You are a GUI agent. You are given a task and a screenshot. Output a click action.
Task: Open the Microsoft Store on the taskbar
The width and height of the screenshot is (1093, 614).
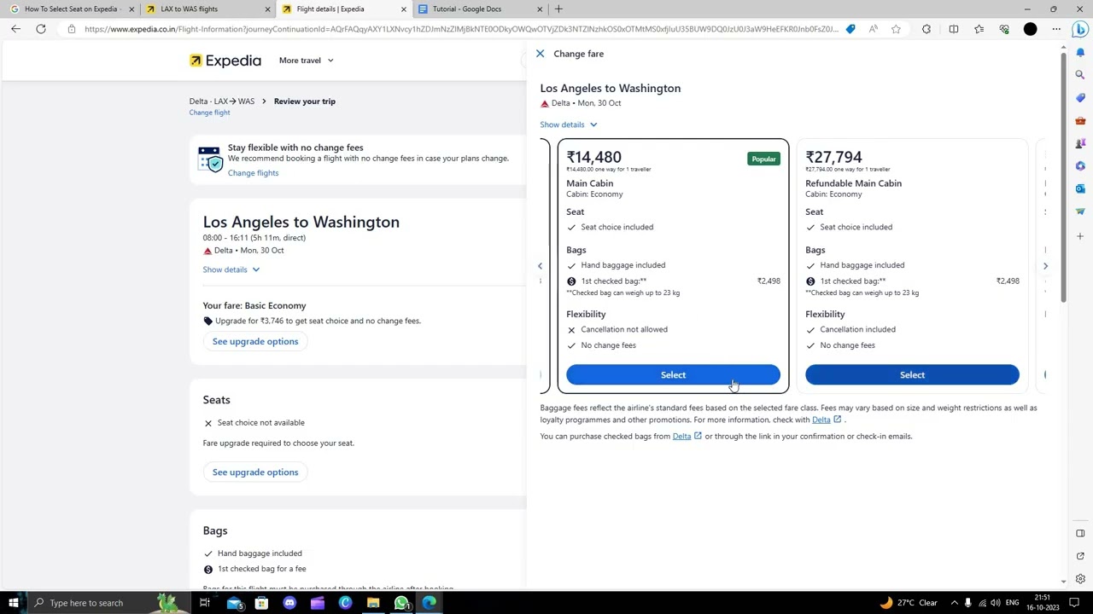click(261, 603)
